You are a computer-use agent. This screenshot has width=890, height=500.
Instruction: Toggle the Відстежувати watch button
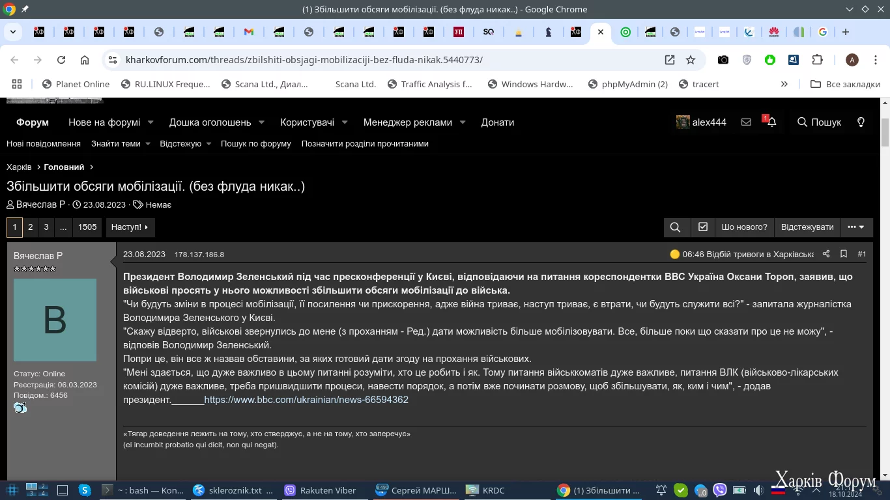click(807, 227)
